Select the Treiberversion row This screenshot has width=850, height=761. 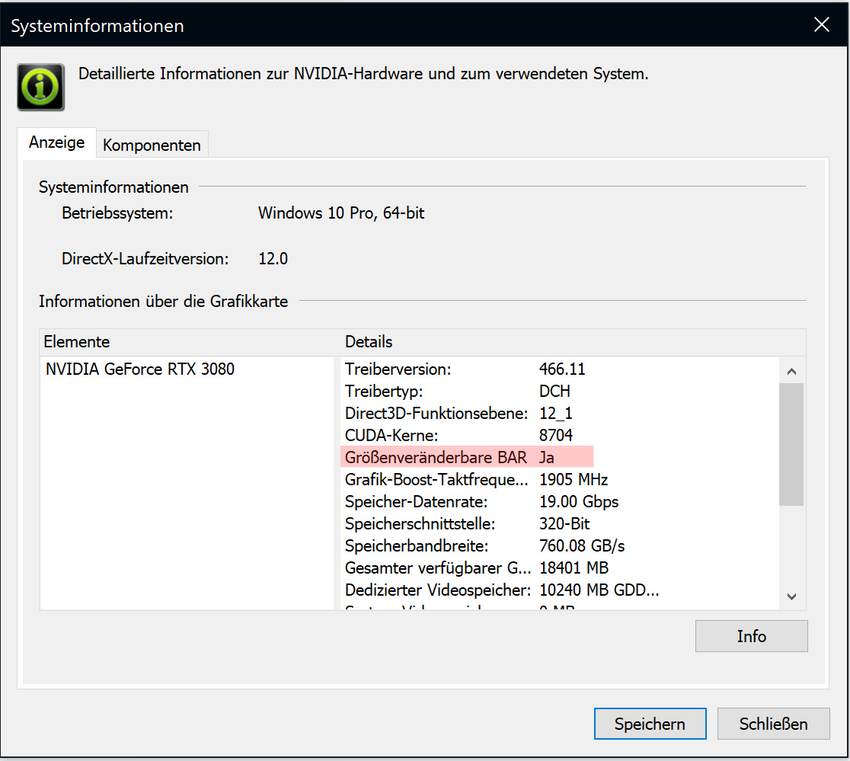[560, 369]
